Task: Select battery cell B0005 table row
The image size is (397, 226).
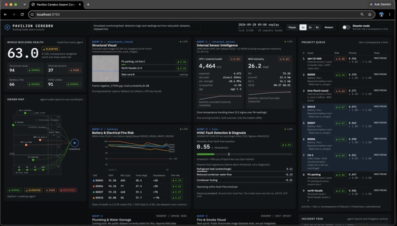Action: click(x=140, y=180)
